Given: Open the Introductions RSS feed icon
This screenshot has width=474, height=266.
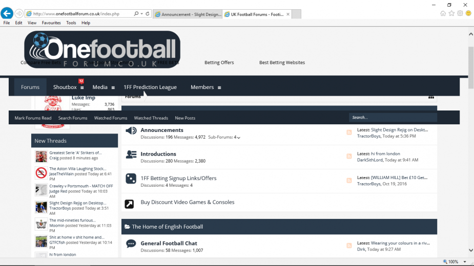Looking at the screenshot, I should [349, 156].
